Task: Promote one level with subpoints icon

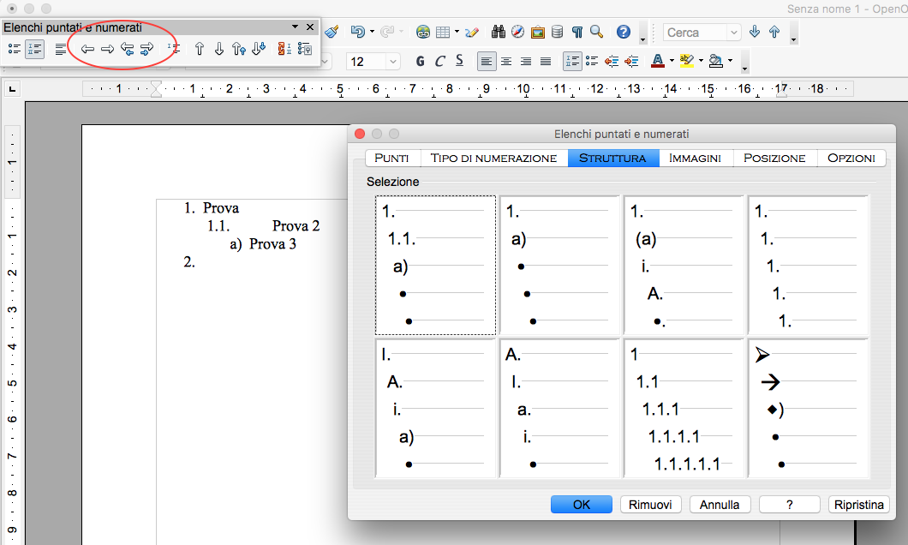Action: point(128,49)
